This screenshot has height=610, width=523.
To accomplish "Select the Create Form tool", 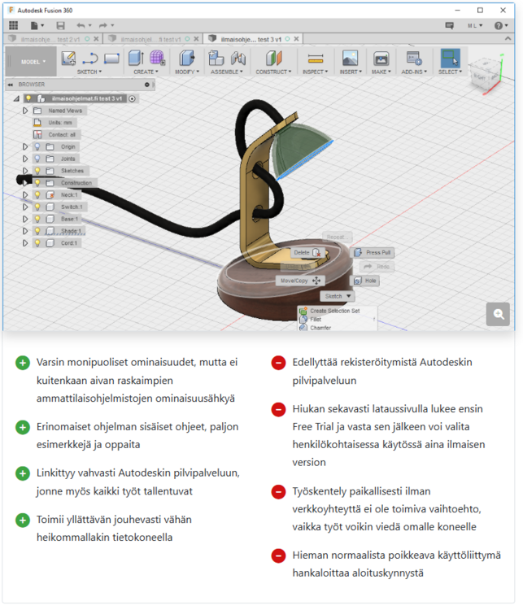I will 157,58.
